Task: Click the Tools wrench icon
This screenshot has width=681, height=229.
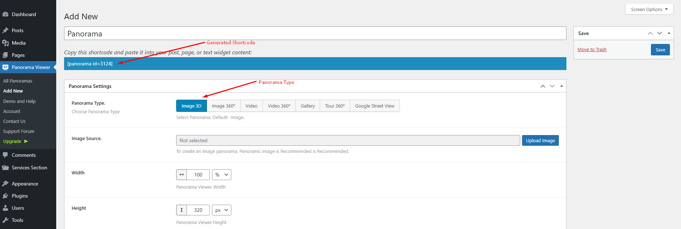Action: pyautogui.click(x=5, y=220)
